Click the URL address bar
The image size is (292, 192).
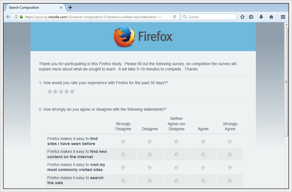94,17
